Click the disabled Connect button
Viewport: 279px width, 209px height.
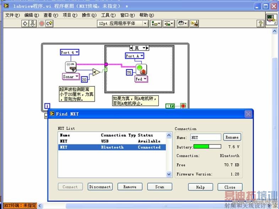click(70, 187)
